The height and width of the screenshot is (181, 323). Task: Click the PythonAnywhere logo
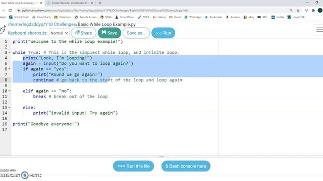tap(3, 29)
